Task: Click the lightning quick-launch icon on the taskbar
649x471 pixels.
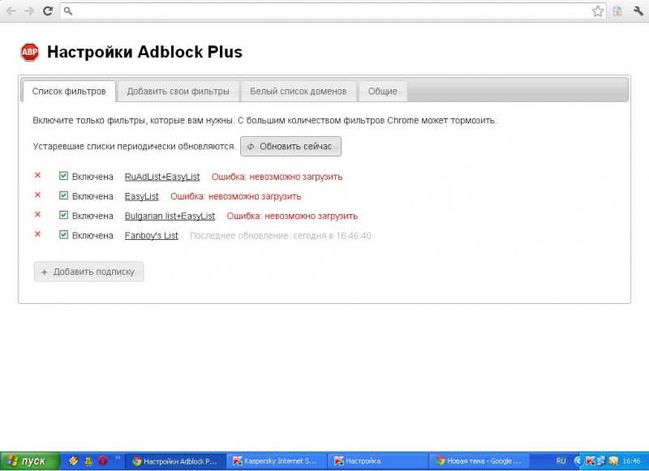Action: (73, 460)
